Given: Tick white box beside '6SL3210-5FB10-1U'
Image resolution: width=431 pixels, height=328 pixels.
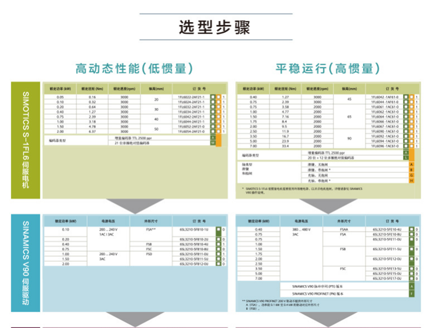Looking at the screenshot, I should pos(219,229).
